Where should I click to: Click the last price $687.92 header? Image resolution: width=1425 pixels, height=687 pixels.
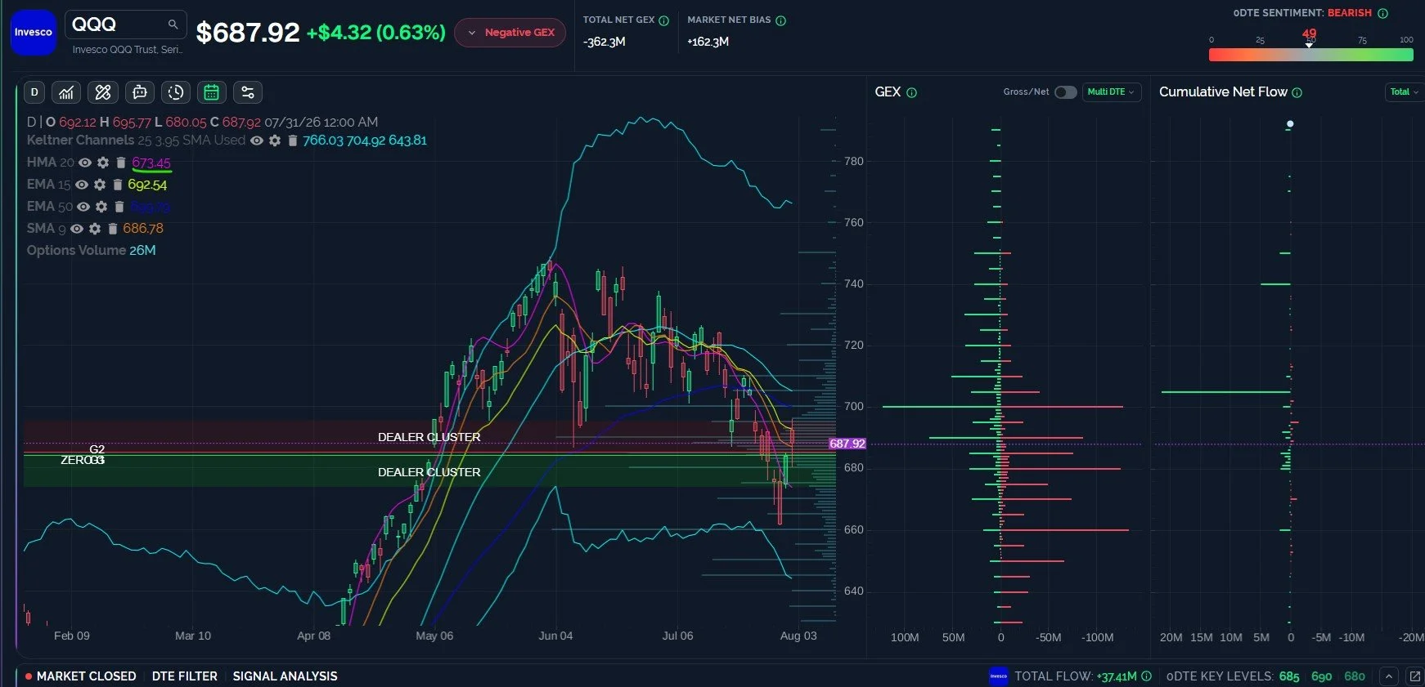coord(248,33)
